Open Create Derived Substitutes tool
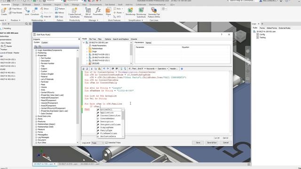Image resolution: width=301 pixels, height=169 pixels. coord(74,13)
